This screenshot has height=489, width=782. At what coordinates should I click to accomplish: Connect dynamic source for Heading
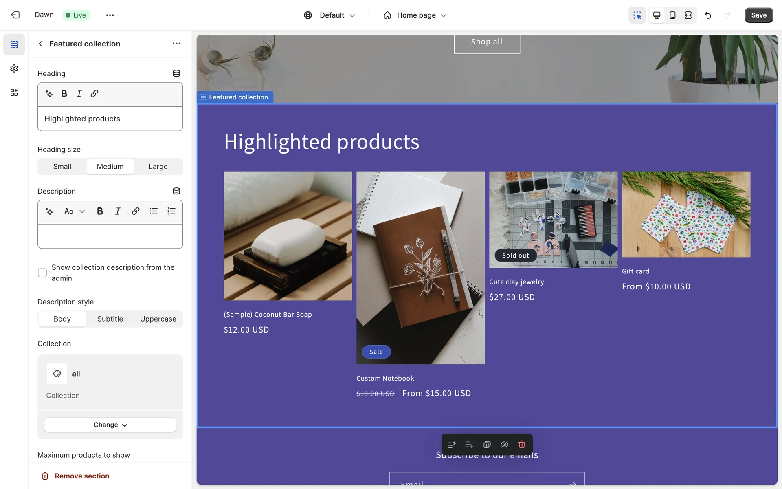pos(176,73)
